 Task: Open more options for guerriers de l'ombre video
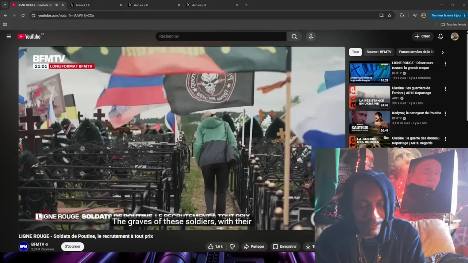pos(445,89)
